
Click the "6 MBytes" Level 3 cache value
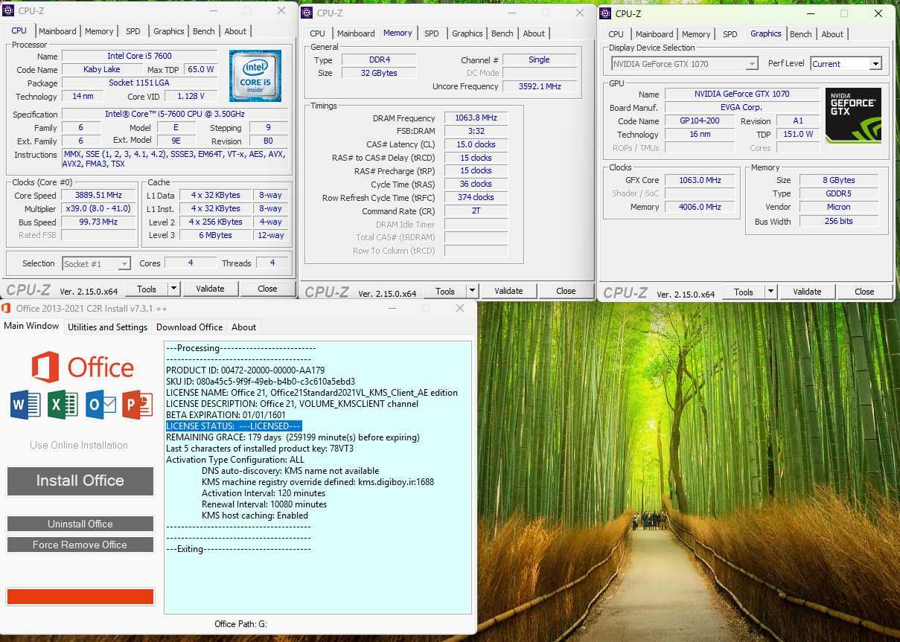pos(216,236)
